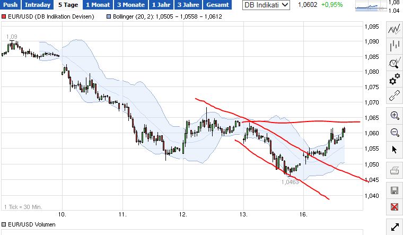Click the 13. date axis label
The image size is (403, 235).
(x=243, y=214)
